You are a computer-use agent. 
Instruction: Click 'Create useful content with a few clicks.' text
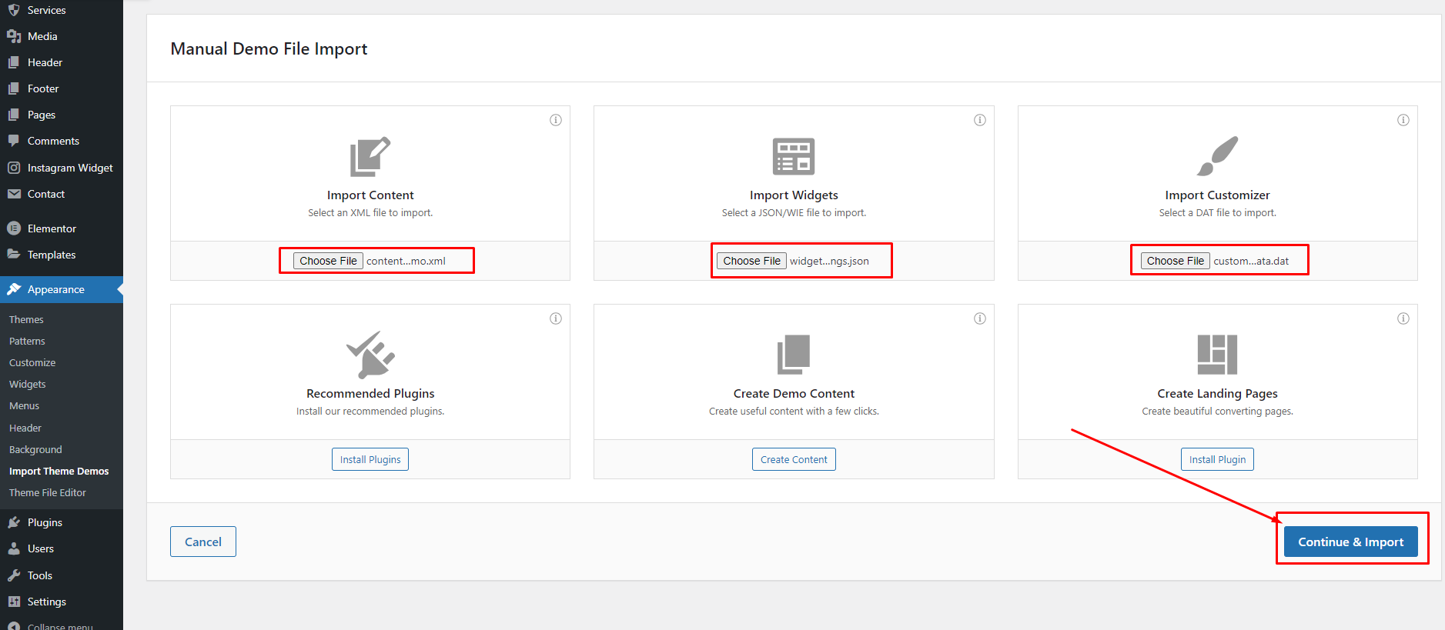tap(794, 412)
